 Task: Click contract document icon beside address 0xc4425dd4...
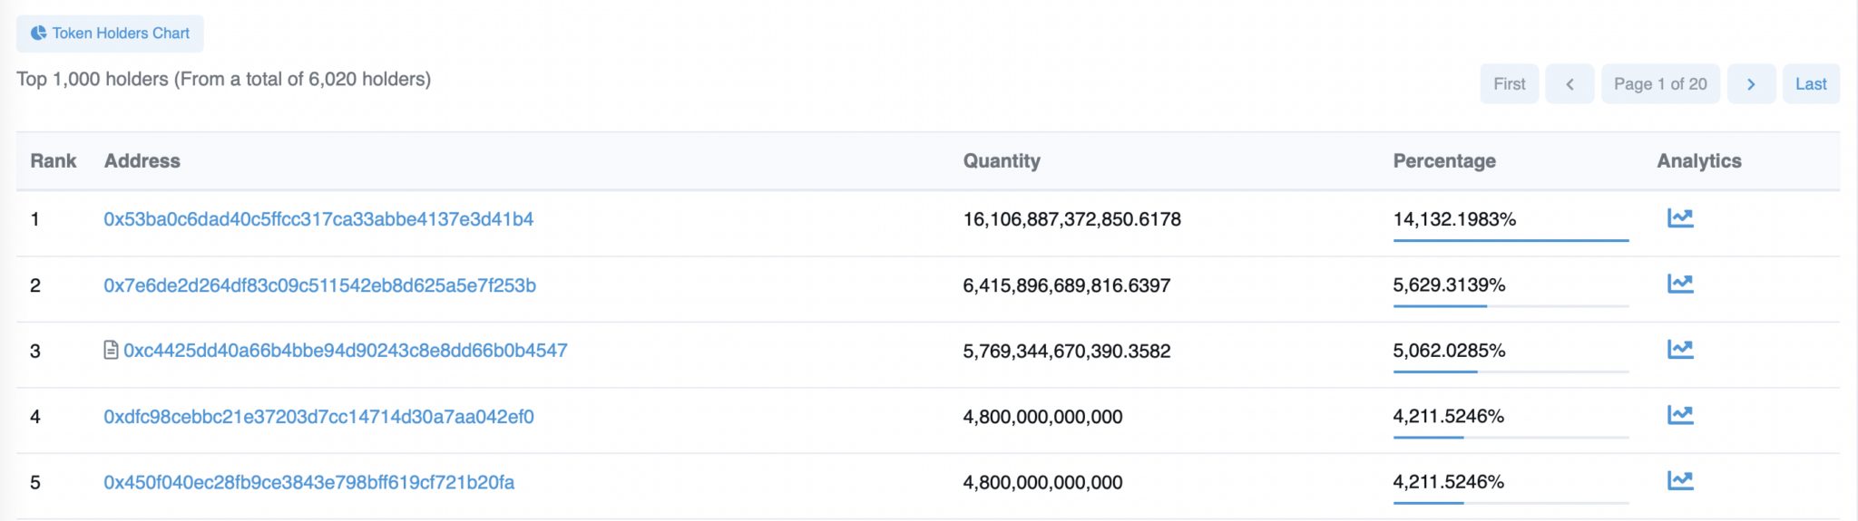111,350
